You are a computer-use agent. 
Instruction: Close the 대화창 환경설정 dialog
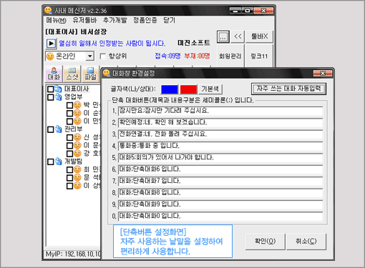pyautogui.click(x=323, y=73)
